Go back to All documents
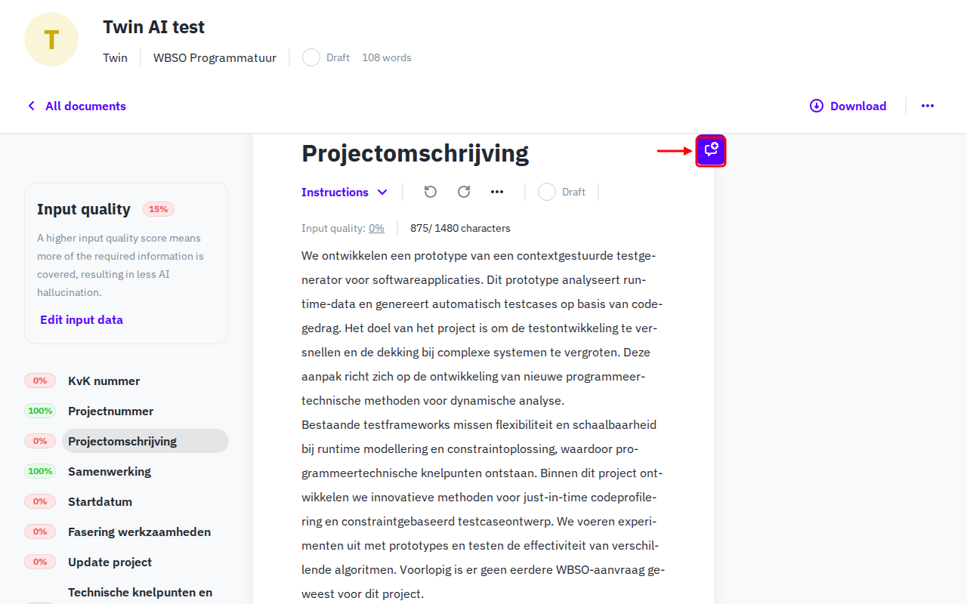967x604 pixels. coord(85,106)
